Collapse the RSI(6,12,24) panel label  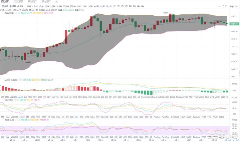[x=9, y=120]
